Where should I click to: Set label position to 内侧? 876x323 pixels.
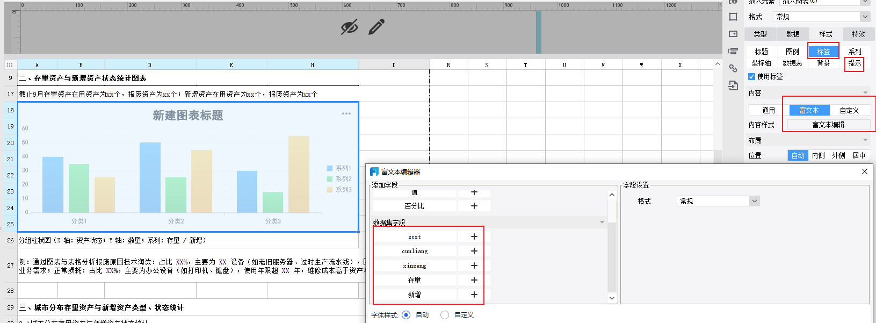pos(819,155)
